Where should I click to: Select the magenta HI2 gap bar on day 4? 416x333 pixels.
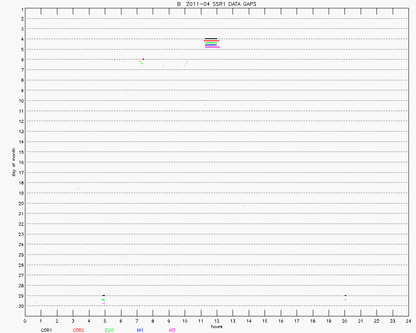[212, 47]
